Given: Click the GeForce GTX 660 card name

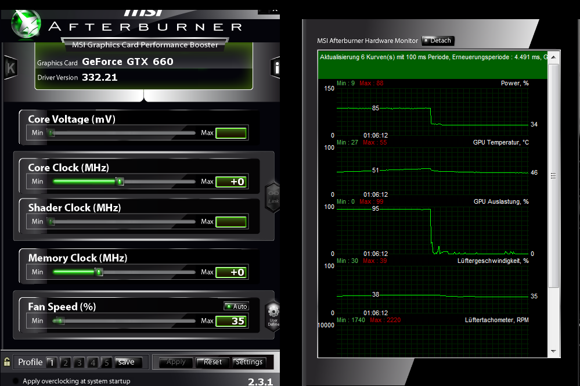Looking at the screenshot, I should [128, 62].
